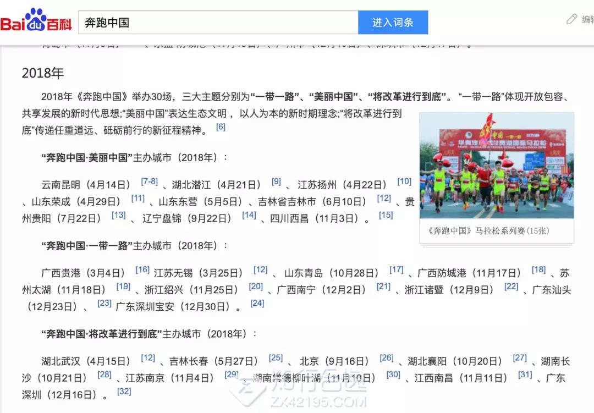Open the marathon runners photo thumbnail
The height and width of the screenshot is (413, 594).
point(497,165)
